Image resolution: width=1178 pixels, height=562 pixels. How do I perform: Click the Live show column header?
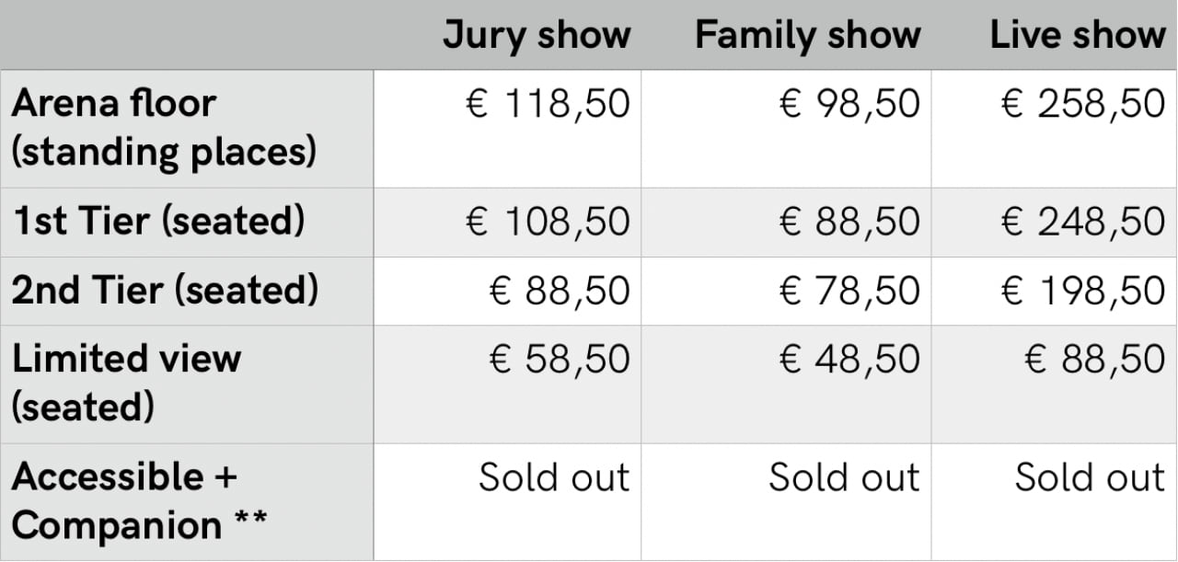pos(1078,36)
